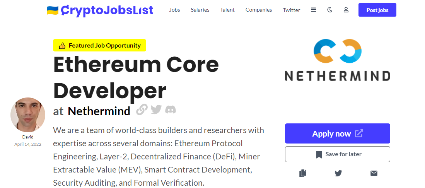Click the CryptoJobsList logo
The image size is (425, 188).
[100, 10]
